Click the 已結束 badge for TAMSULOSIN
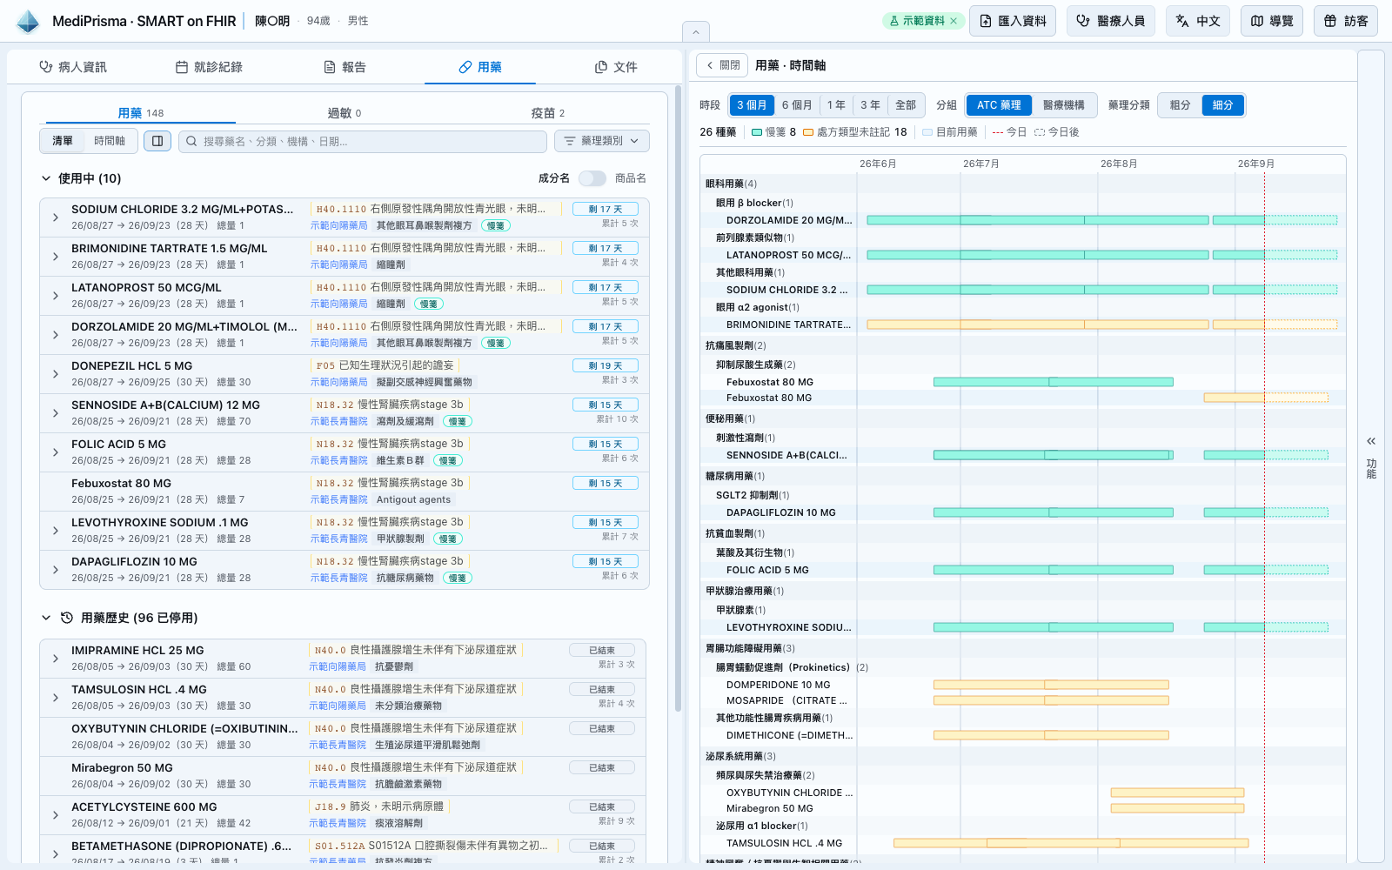The height and width of the screenshot is (870, 1392). (602, 689)
